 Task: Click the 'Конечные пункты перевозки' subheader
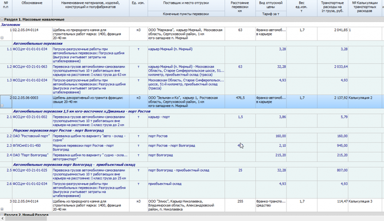click(186, 14)
